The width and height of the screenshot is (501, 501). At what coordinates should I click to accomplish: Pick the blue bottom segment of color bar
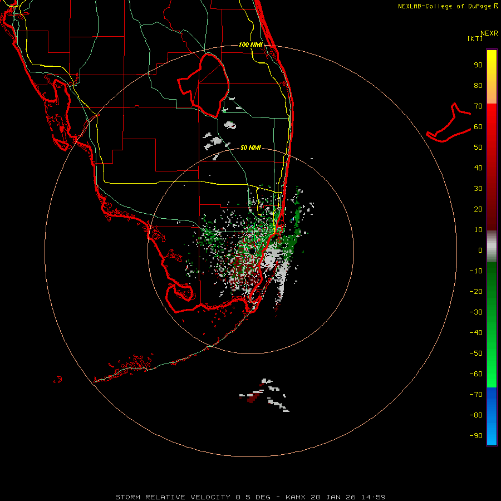(492, 416)
